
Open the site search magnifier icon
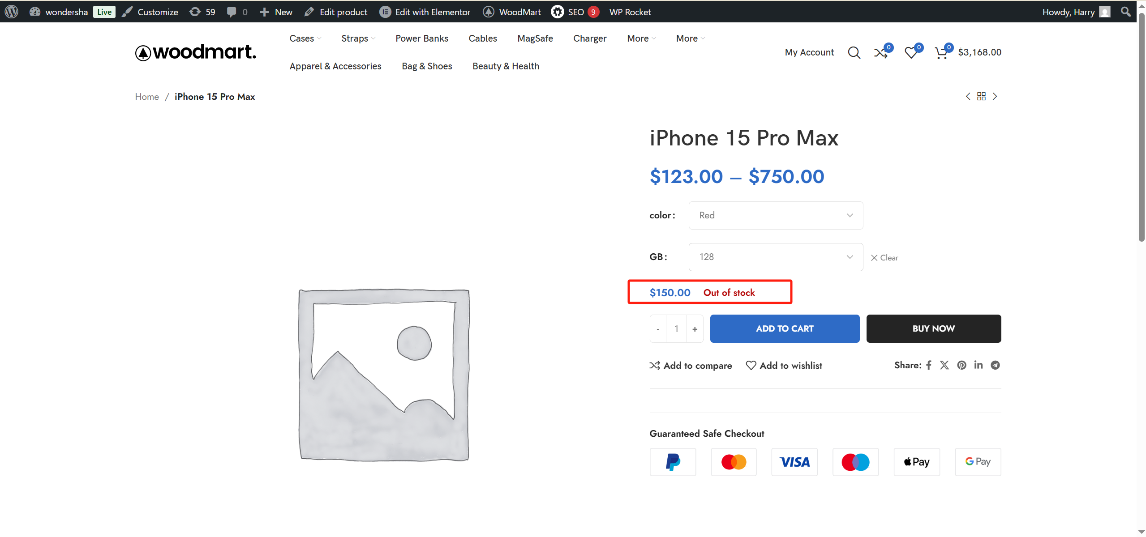854,53
